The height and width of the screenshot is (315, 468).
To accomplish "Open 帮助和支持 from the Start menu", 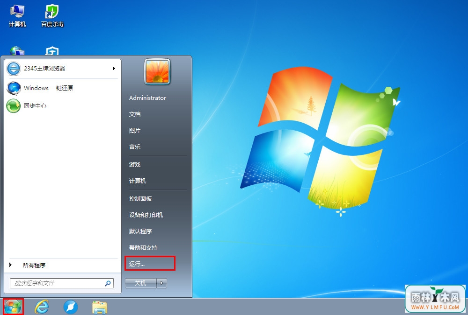I will (x=143, y=248).
